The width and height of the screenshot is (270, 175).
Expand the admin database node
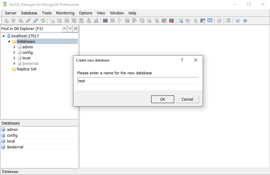[x=14, y=47]
